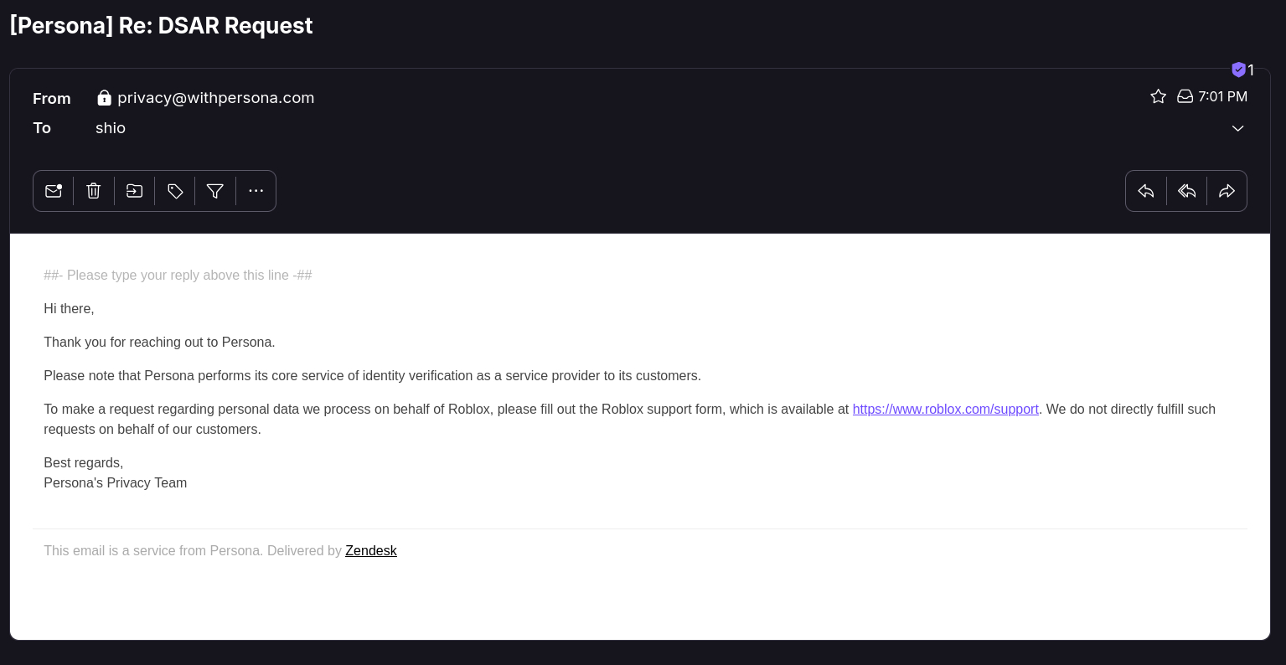Reply to the Persona email
Viewport: 1286px width, 665px height.
coord(1146,191)
